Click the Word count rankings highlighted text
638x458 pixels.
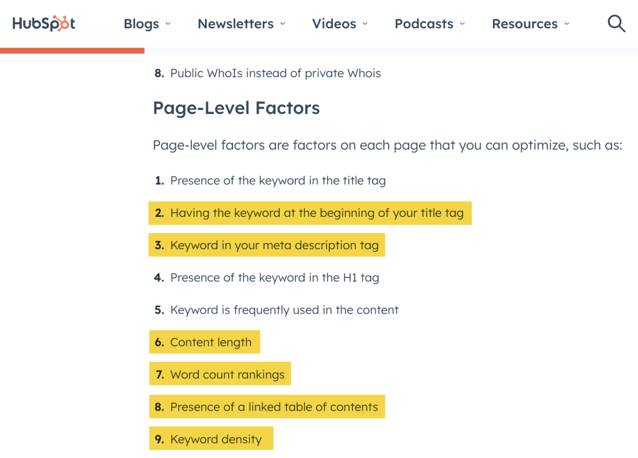220,374
